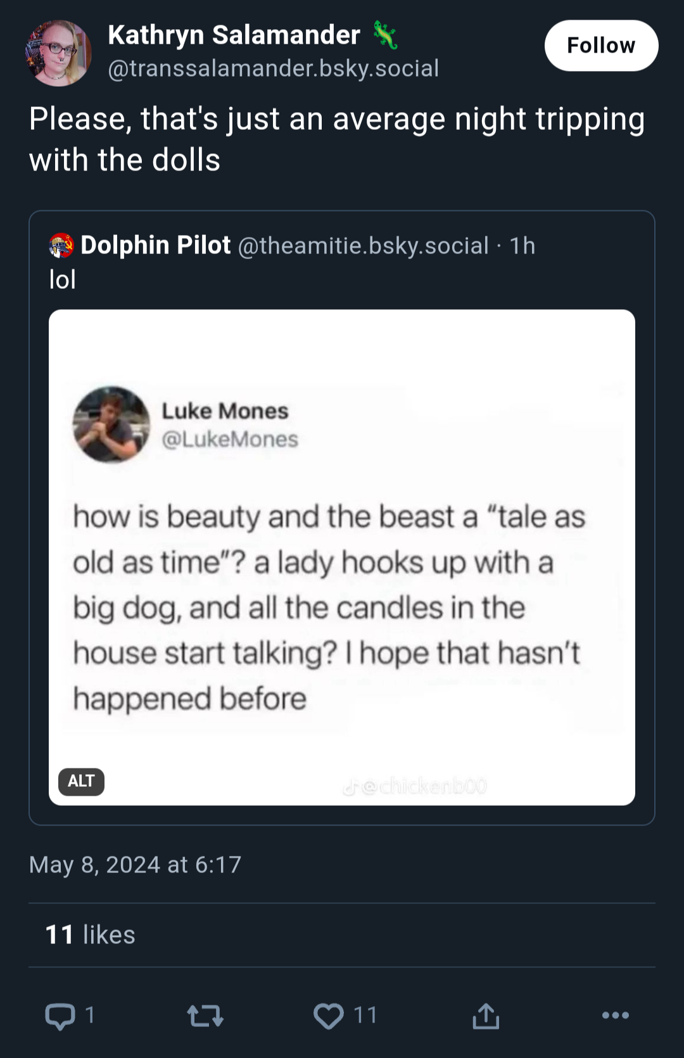This screenshot has width=684, height=1058.
Task: Like the post with the heart icon
Action: [x=329, y=1016]
